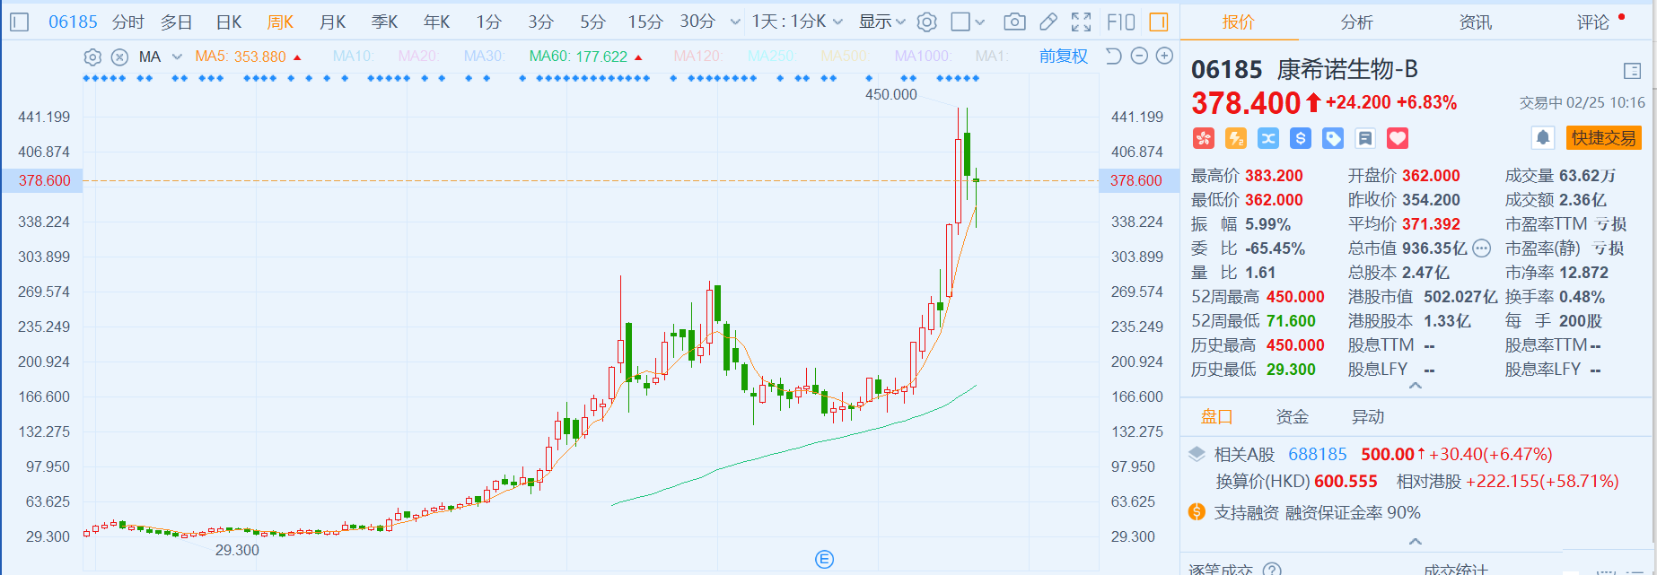1657x575 pixels.
Task: Take a chart screenshot with the camera icon
Action: click(1014, 22)
